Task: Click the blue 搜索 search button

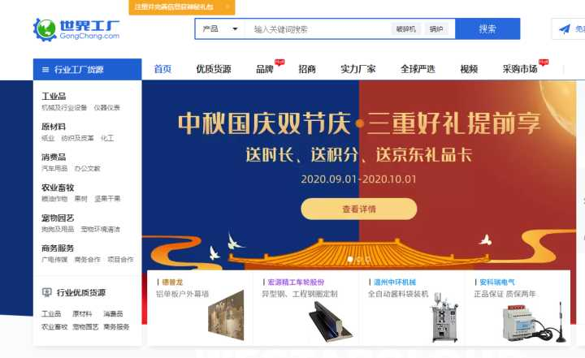Action: point(487,28)
